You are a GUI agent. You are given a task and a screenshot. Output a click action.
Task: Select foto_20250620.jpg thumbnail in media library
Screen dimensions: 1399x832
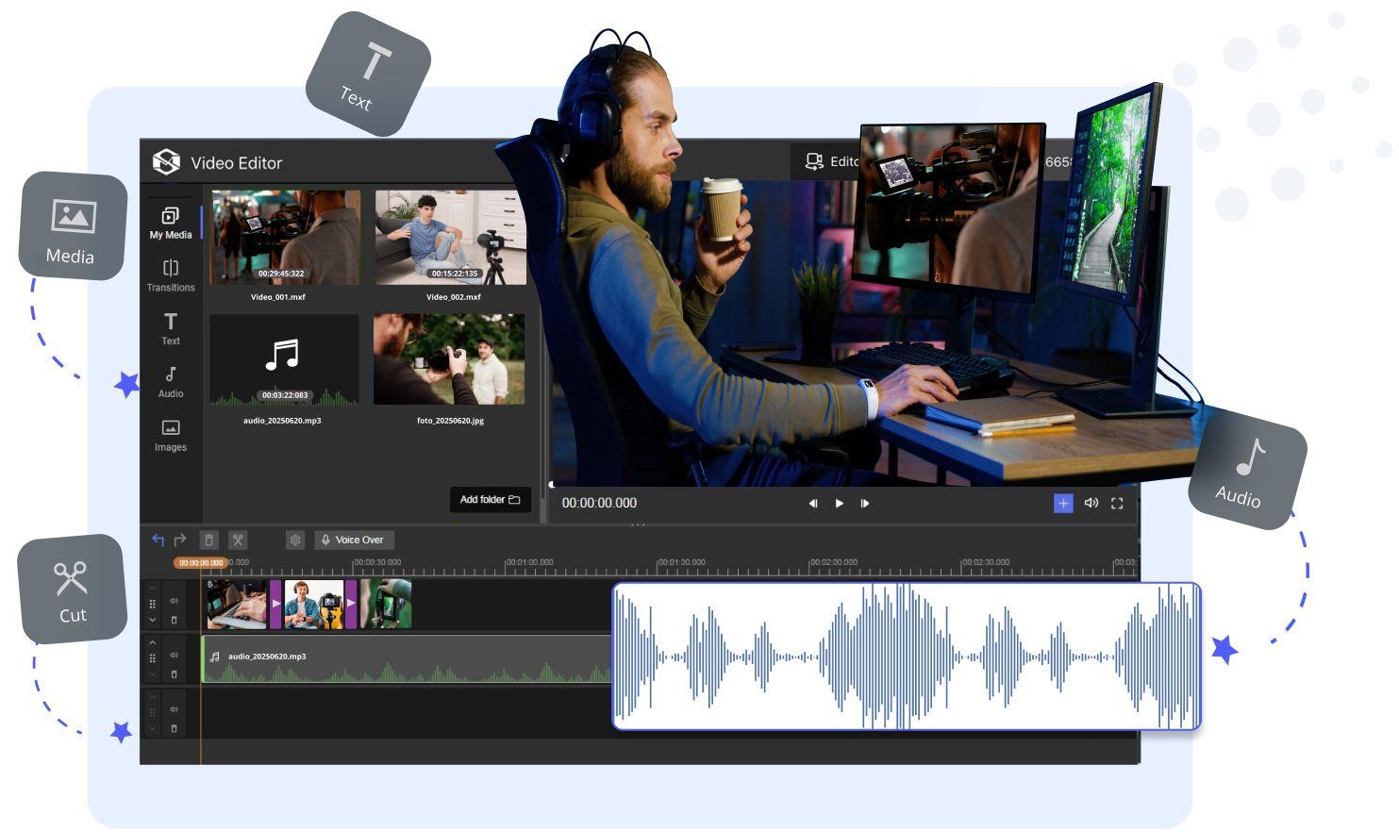(449, 359)
